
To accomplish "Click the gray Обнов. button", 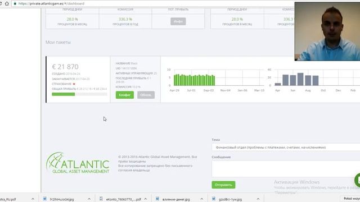I will [x=146, y=95].
